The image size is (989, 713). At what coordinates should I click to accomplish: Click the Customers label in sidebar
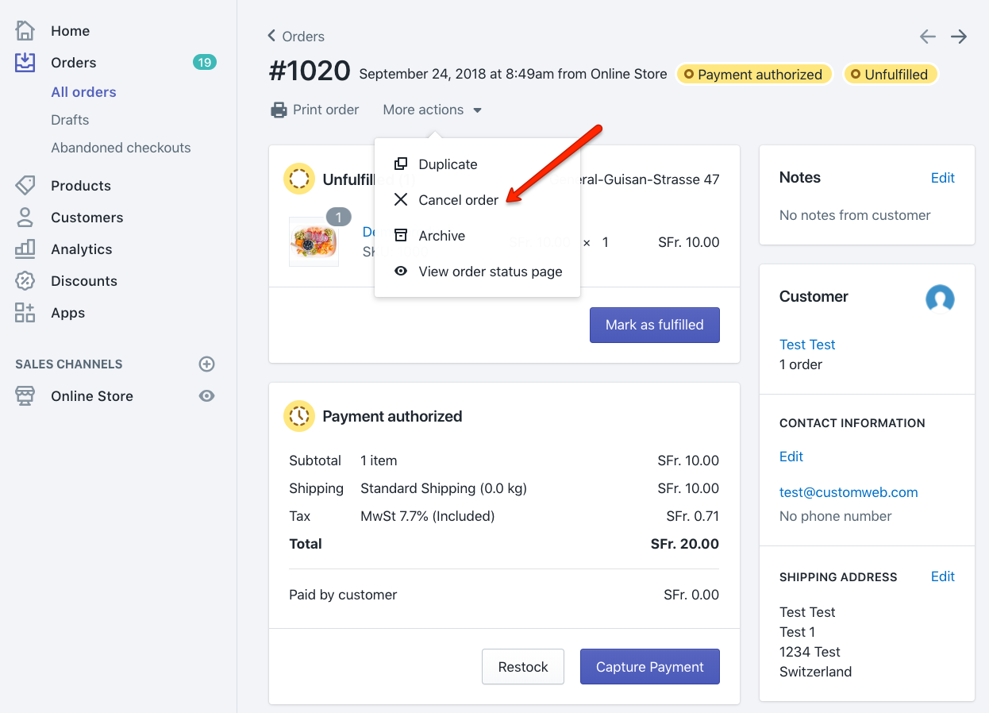[87, 218]
